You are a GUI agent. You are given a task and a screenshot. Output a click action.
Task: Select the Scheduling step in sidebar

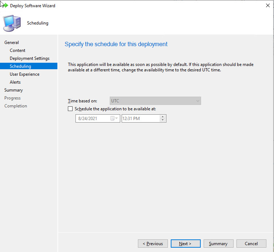pos(21,66)
